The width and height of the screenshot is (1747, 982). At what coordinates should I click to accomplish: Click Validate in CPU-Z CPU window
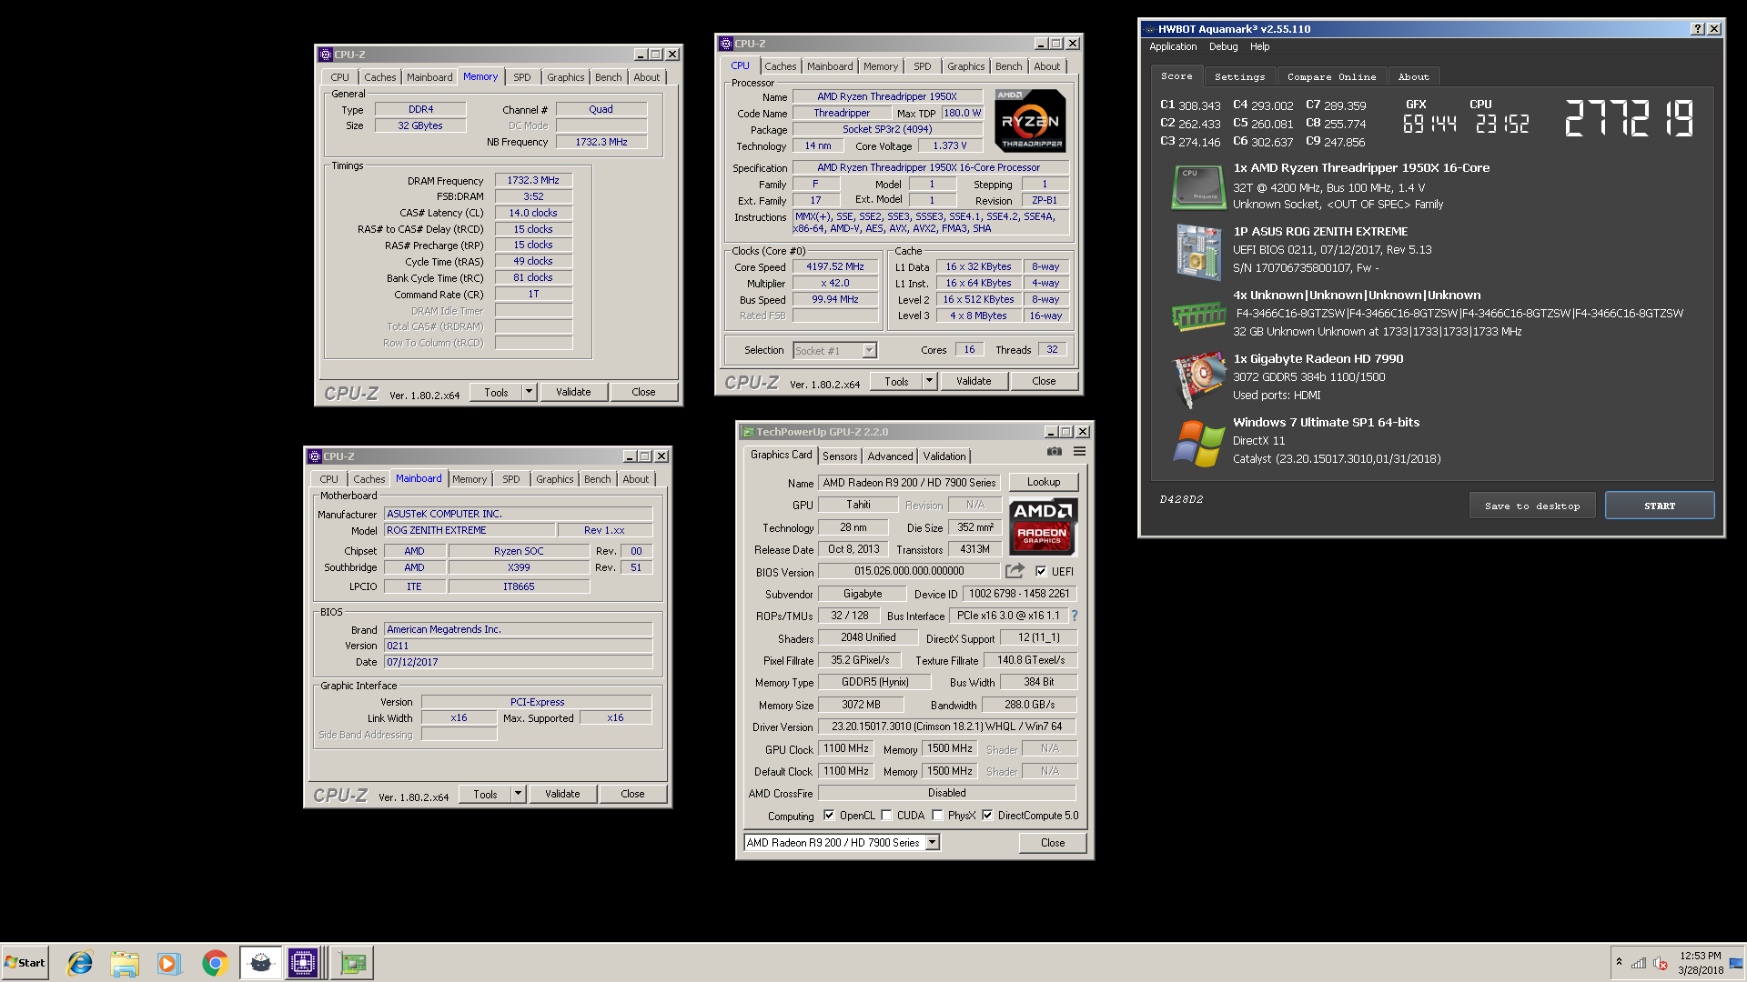(x=974, y=381)
